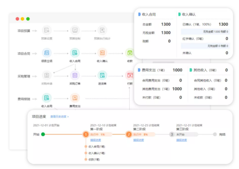The height and width of the screenshot is (169, 239).
Task: Click the red 付款 payment icon
Action: [x=130, y=75]
